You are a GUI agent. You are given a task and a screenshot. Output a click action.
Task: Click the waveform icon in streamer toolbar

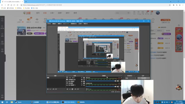coord(37,19)
